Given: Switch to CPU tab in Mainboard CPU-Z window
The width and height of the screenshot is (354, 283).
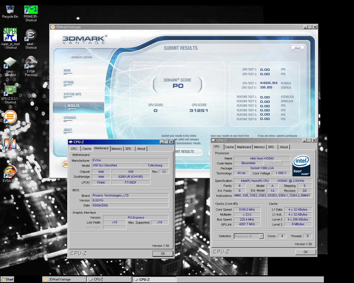Looking at the screenshot, I should point(74,149).
